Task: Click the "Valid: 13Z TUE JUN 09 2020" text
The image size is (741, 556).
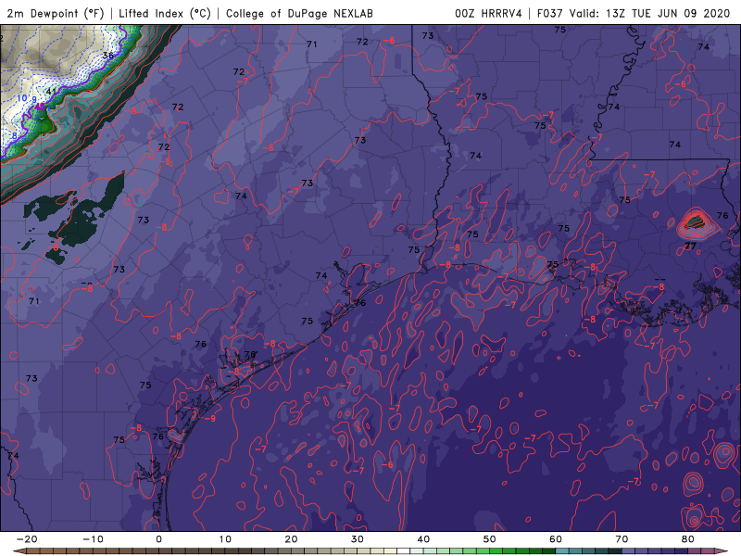Action: coord(650,13)
